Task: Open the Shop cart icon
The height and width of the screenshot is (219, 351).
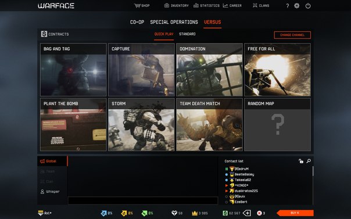Action: pos(137,6)
